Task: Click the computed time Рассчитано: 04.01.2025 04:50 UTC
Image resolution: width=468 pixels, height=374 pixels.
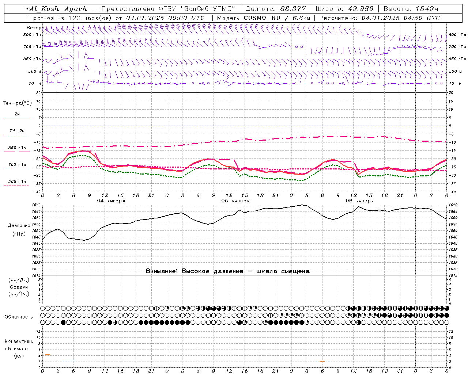Action: [x=380, y=18]
